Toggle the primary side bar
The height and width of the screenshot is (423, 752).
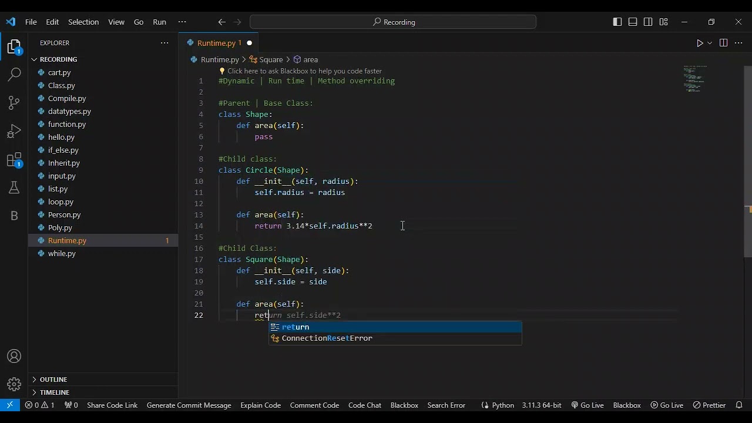coord(617,22)
